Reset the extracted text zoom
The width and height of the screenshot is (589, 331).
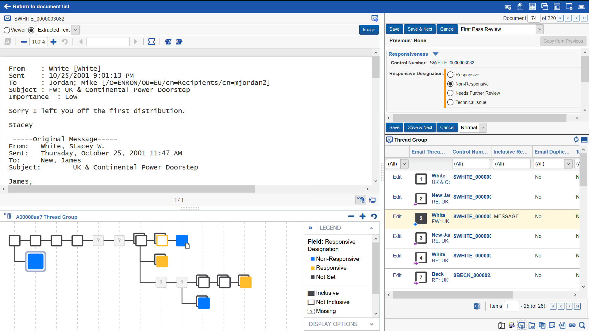[64, 42]
